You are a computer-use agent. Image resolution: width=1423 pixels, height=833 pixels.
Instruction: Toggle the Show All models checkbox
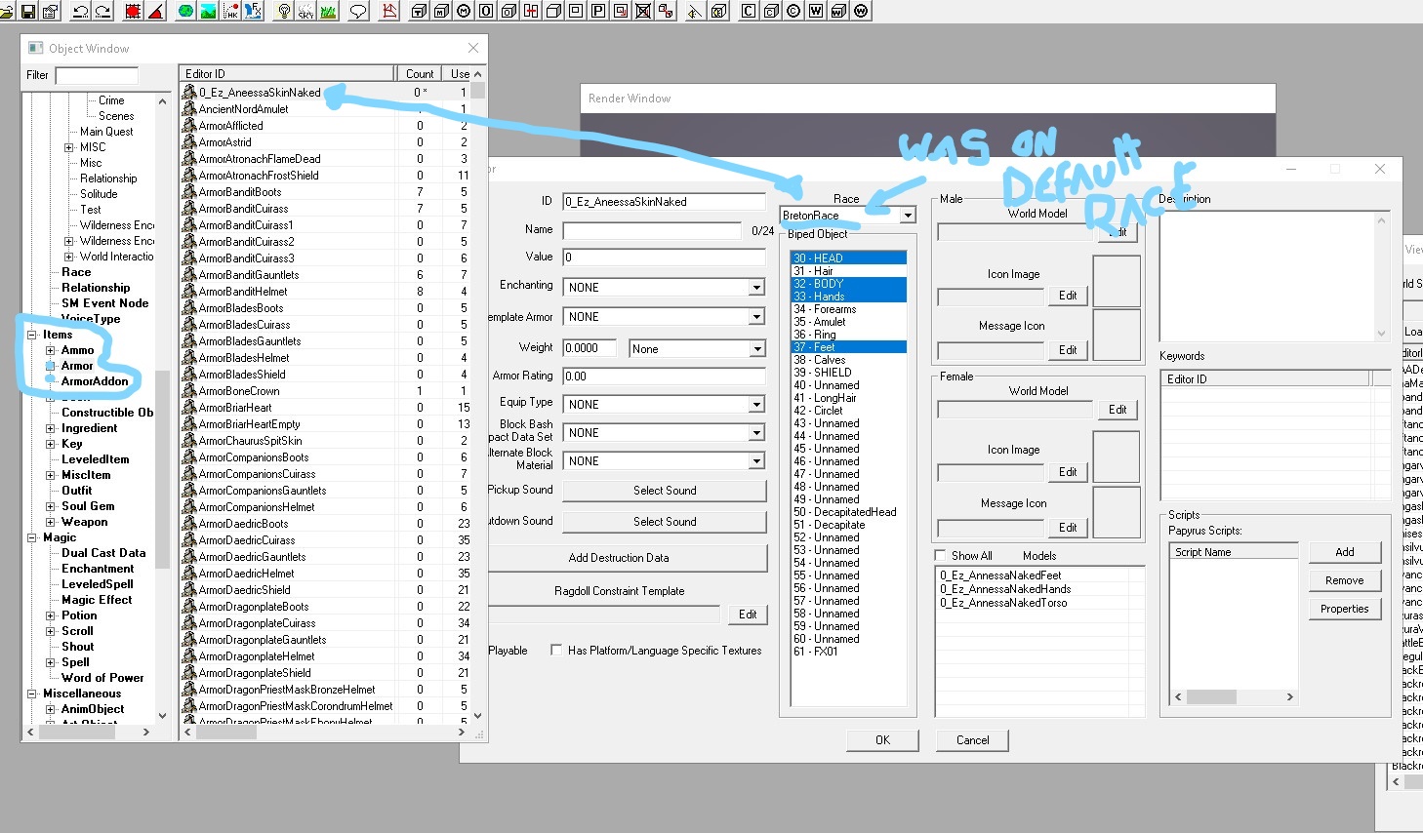tap(940, 555)
